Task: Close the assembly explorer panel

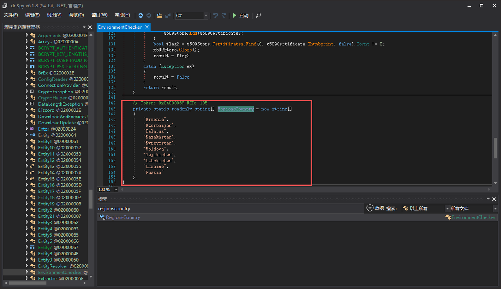Action: [90, 27]
